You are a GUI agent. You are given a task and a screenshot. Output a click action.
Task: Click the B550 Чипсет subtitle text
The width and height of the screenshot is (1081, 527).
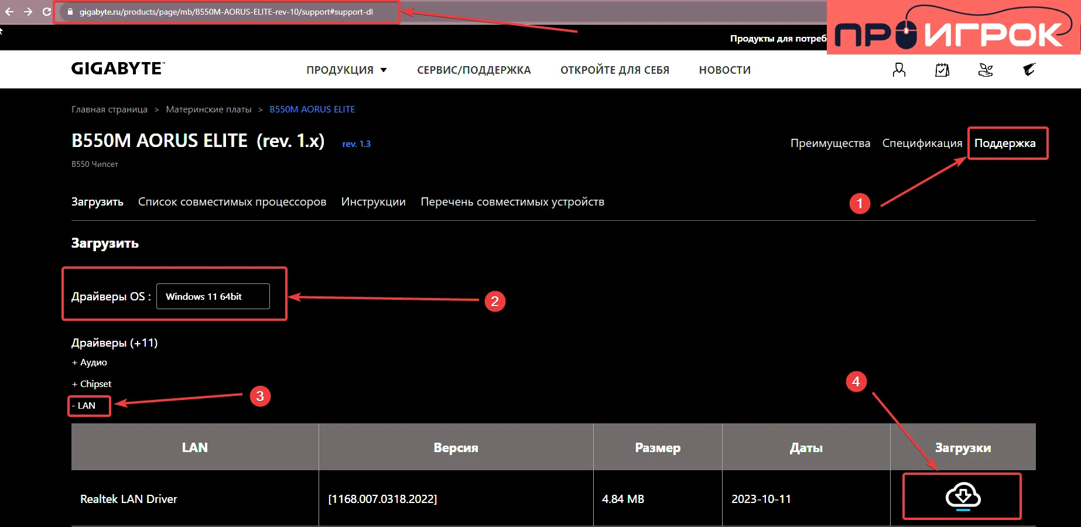[x=95, y=165]
